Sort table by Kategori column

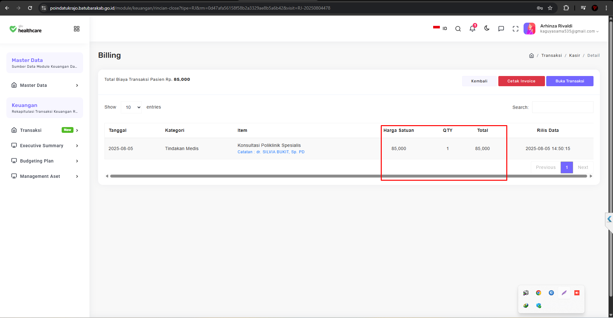(x=174, y=130)
